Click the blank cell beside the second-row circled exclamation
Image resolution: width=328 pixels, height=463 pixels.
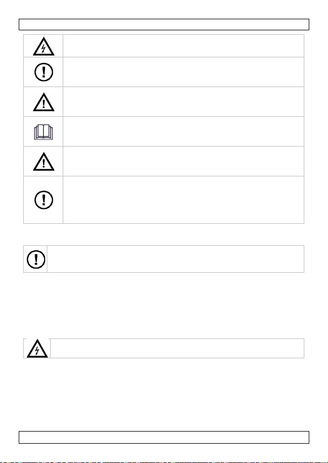[183, 72]
